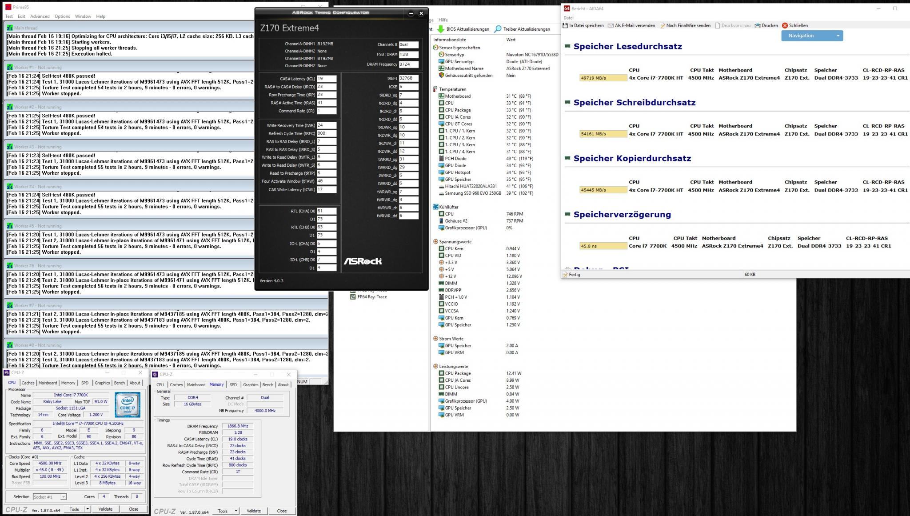Click the Kühllüfter fan icon
The height and width of the screenshot is (516, 910).
point(435,207)
